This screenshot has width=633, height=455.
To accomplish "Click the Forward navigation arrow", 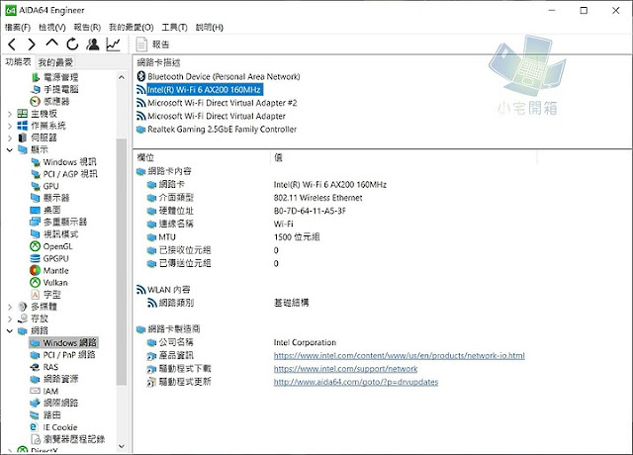I will [x=32, y=44].
